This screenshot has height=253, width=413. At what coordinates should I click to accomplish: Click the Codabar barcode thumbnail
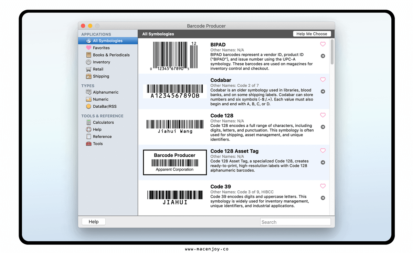[175, 91]
